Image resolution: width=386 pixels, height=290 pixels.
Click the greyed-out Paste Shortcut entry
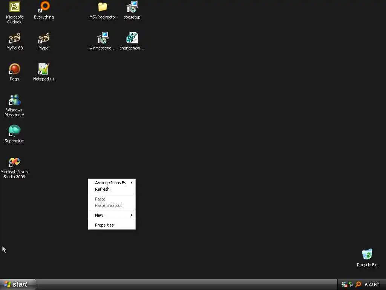click(112, 205)
